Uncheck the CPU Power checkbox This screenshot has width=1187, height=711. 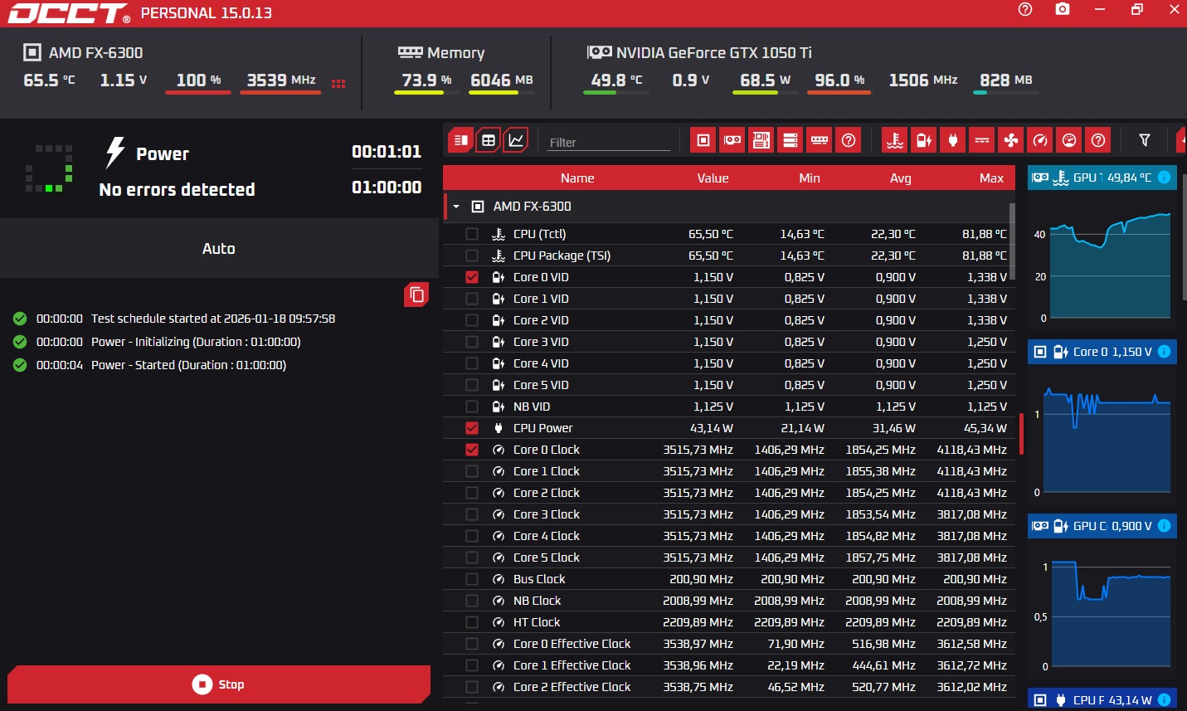pos(472,428)
